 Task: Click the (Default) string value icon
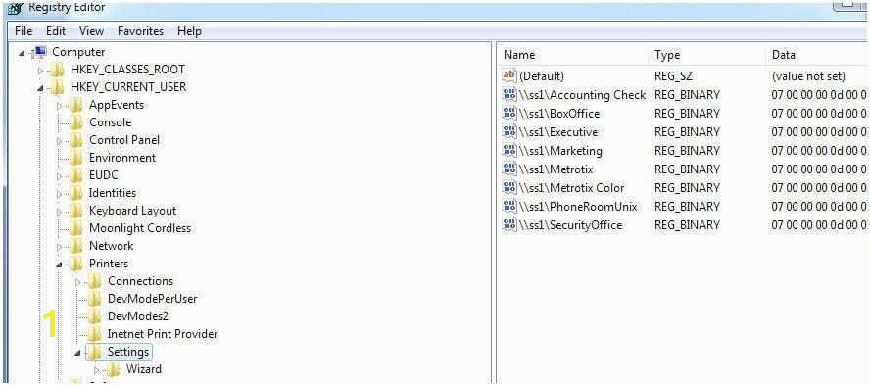click(508, 75)
